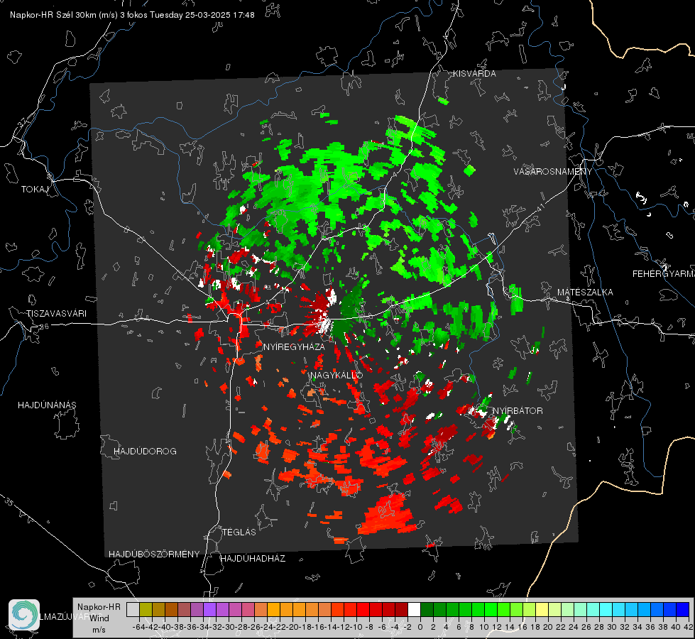Viewport: 695px width, 639px height.
Task: Click road number 37 near Tokaj
Action: pos(23,121)
